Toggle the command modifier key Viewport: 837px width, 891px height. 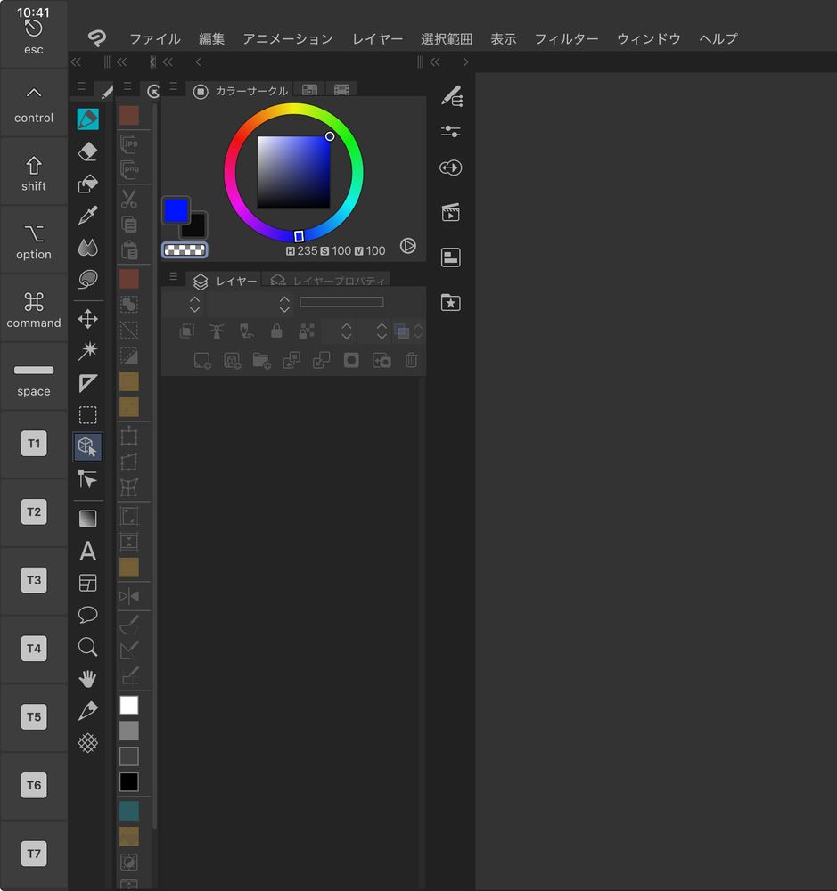point(34,309)
